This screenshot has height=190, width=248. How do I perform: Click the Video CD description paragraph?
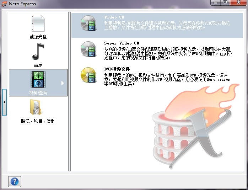click(167, 25)
